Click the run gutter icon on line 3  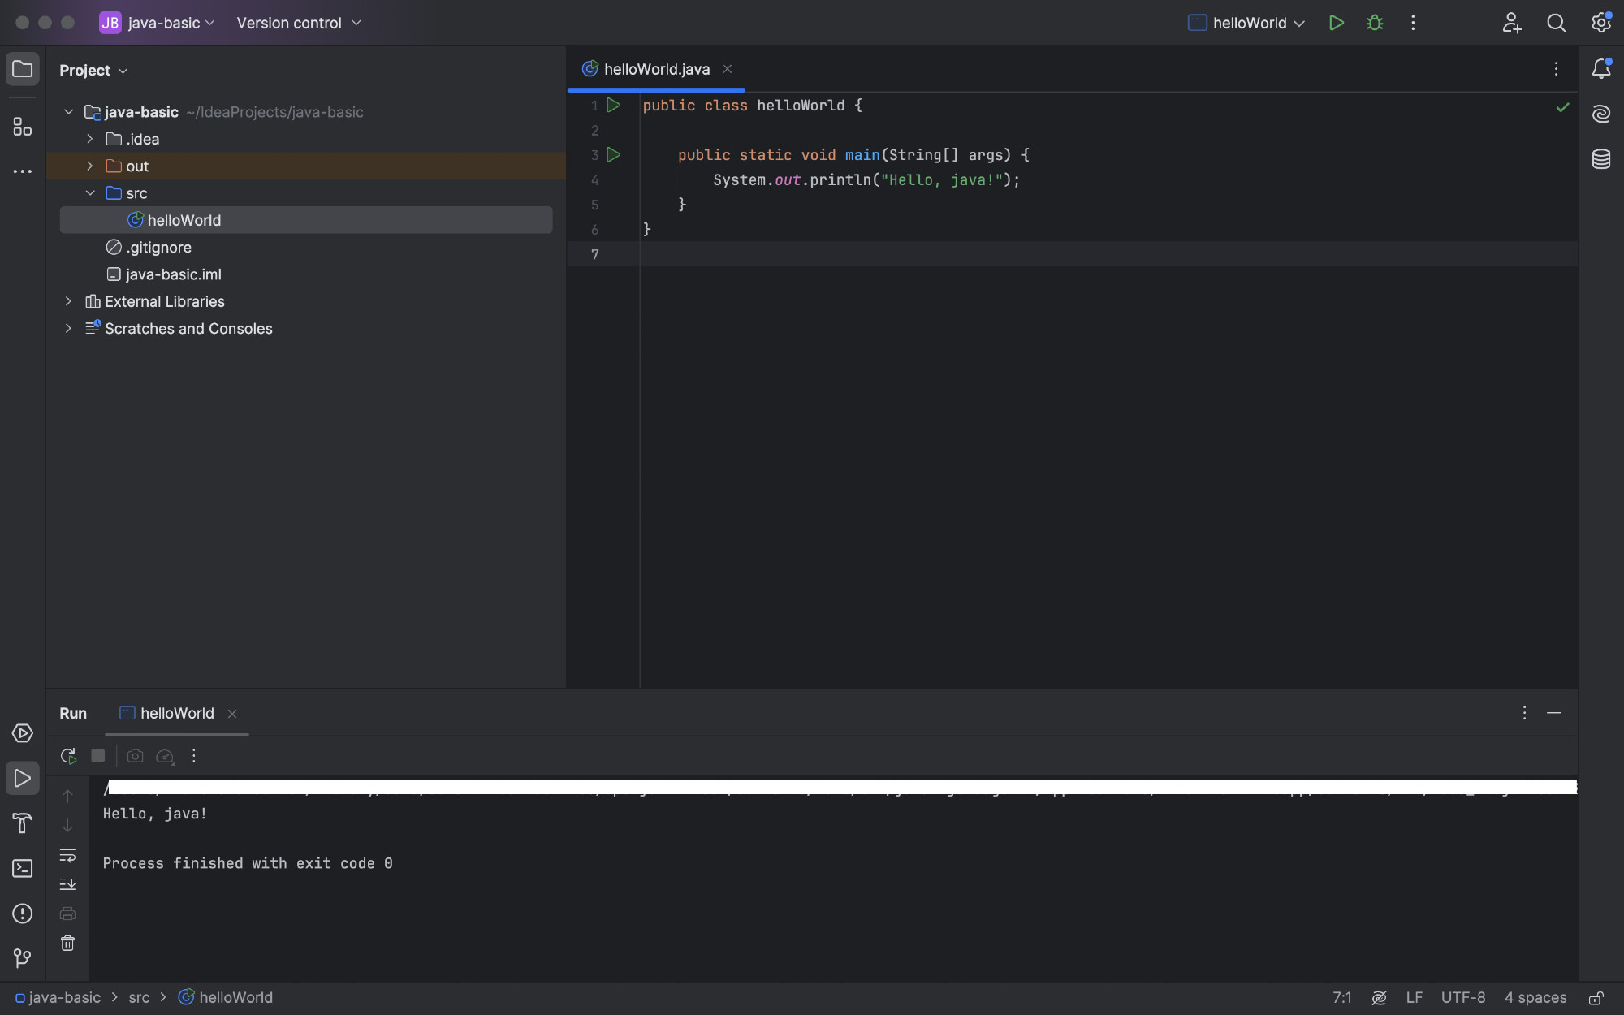[614, 154]
